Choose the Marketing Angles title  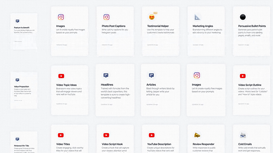coord(203,26)
